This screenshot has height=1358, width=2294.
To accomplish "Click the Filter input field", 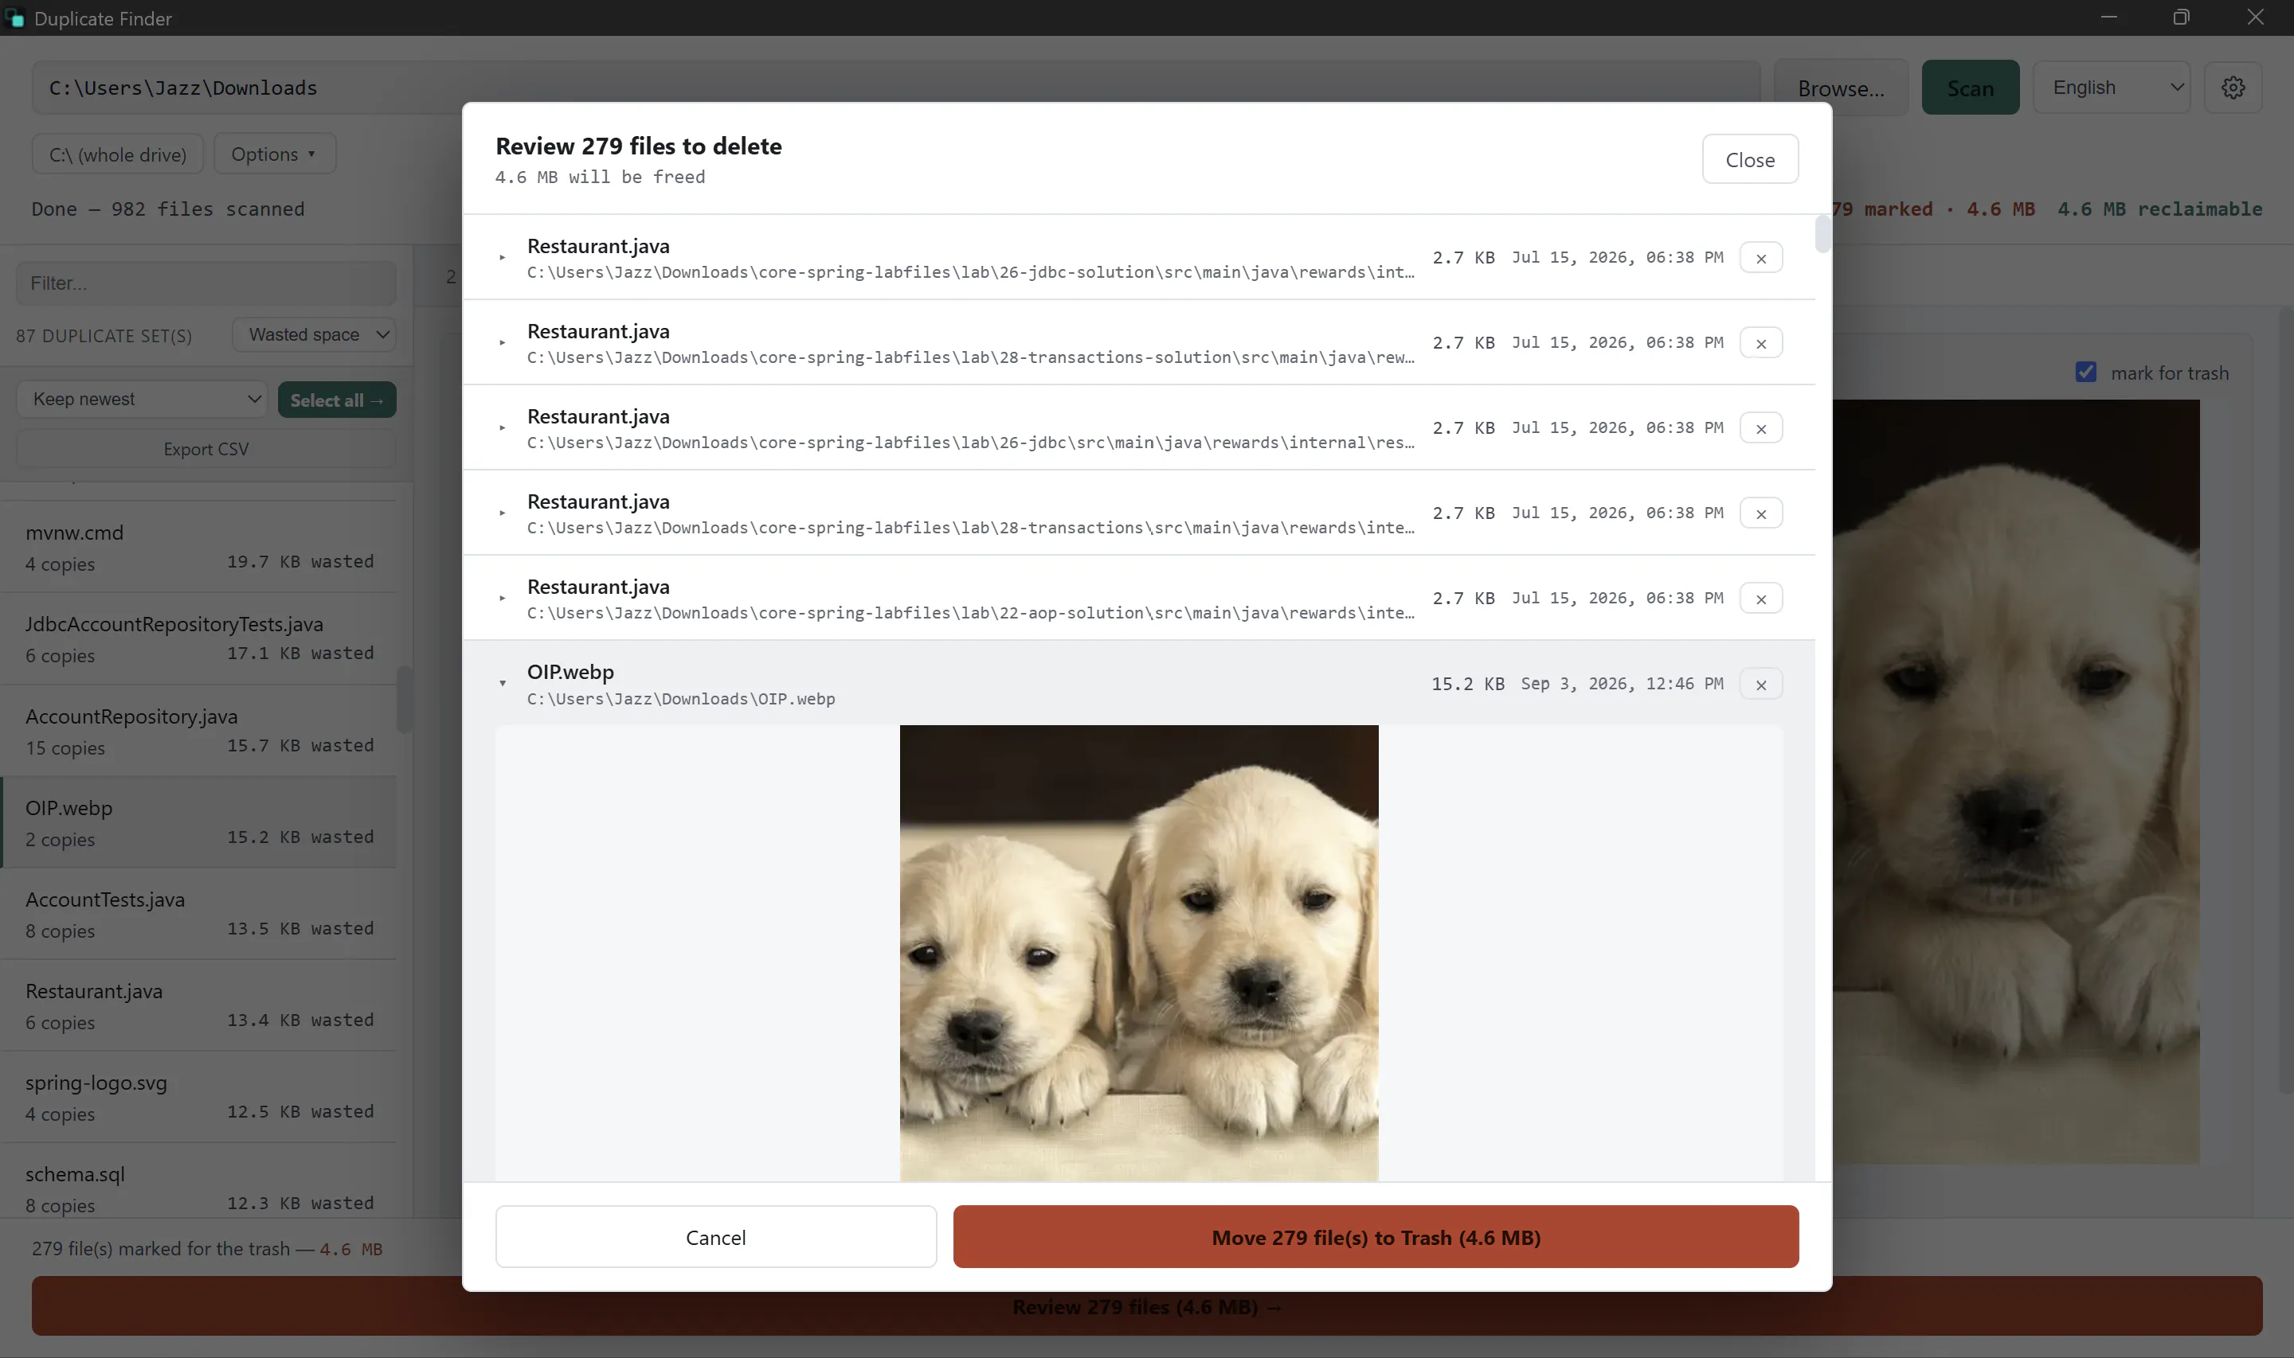I will point(206,283).
